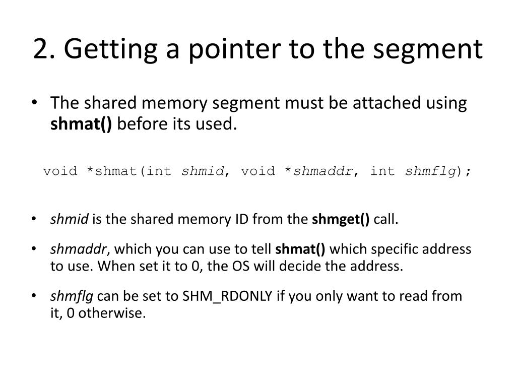
Task: Click 'the OS will decide the address' text
Action: coord(305,266)
